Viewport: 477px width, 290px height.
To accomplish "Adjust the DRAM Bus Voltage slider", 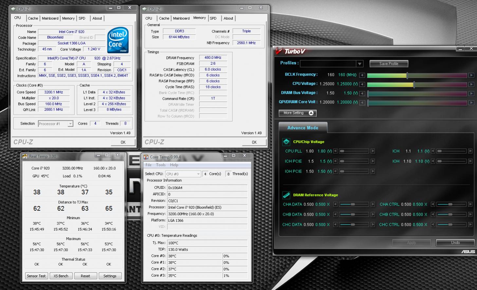I will (417, 94).
